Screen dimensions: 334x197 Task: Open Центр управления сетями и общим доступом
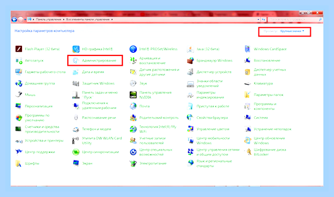[218, 152]
